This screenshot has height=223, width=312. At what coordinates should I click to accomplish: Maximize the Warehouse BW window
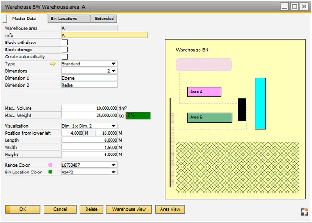tap(294, 7)
